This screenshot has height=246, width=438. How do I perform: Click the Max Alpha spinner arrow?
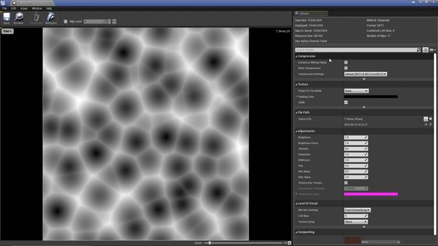coord(365,177)
